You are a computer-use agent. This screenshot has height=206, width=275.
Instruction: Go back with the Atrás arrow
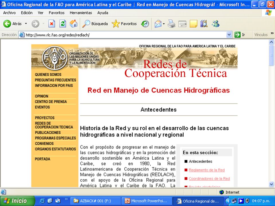click(7, 24)
